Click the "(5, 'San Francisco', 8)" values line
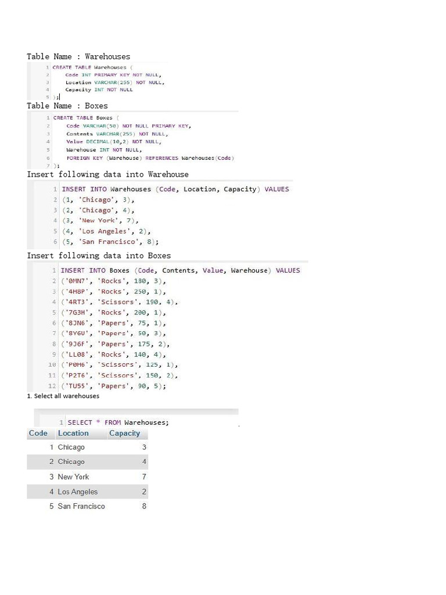 110,242
